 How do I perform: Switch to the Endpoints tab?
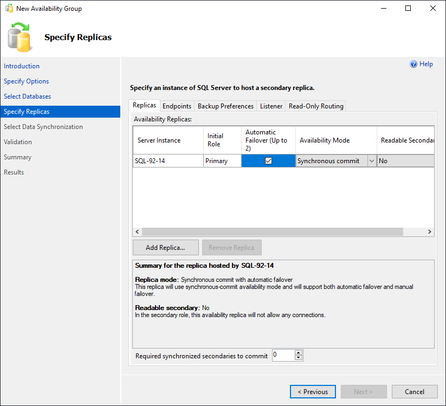point(177,106)
